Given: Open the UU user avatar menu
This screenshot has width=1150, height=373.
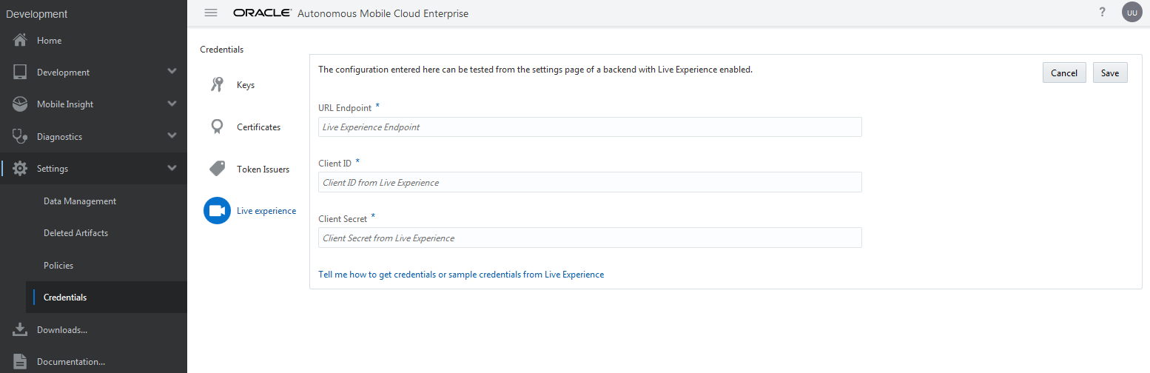Looking at the screenshot, I should (1131, 13).
